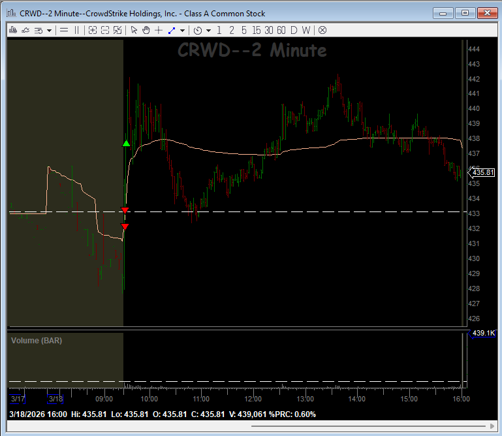This screenshot has height=436, width=502.
Task: Click the 14:00 time axis label
Action: (x=356, y=399)
